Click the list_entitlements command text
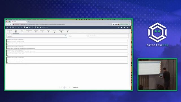The height and width of the screenshot is (102, 181). coord(16,41)
